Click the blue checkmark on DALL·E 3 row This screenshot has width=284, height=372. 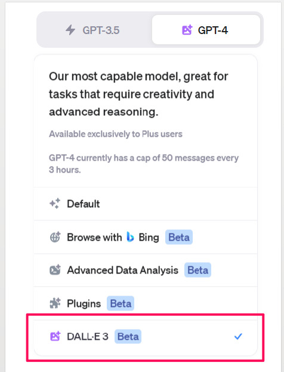(x=238, y=336)
